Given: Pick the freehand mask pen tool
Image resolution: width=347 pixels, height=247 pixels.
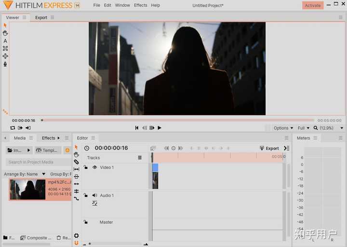Looking at the screenshot, I should 5,64.
